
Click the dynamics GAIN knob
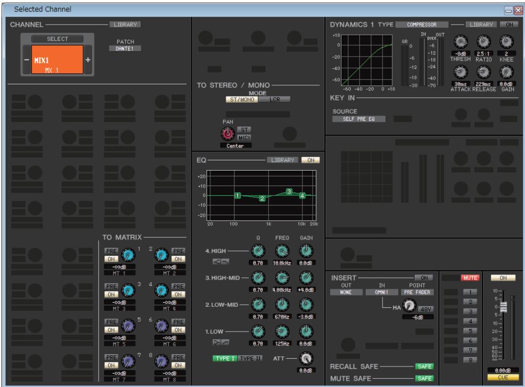[506, 72]
